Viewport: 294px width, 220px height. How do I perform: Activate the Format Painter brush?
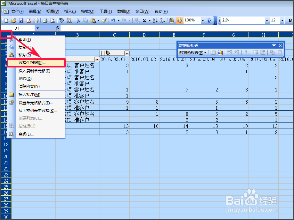point(104,20)
